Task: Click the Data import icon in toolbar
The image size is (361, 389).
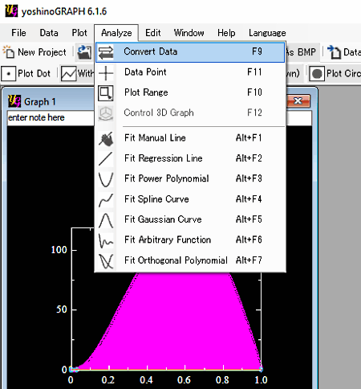Action: (x=334, y=51)
